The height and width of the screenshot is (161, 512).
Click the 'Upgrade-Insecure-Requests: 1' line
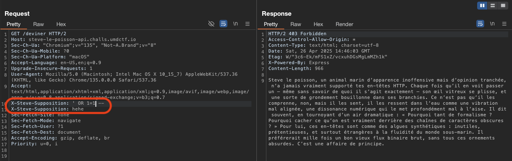pos(51,68)
